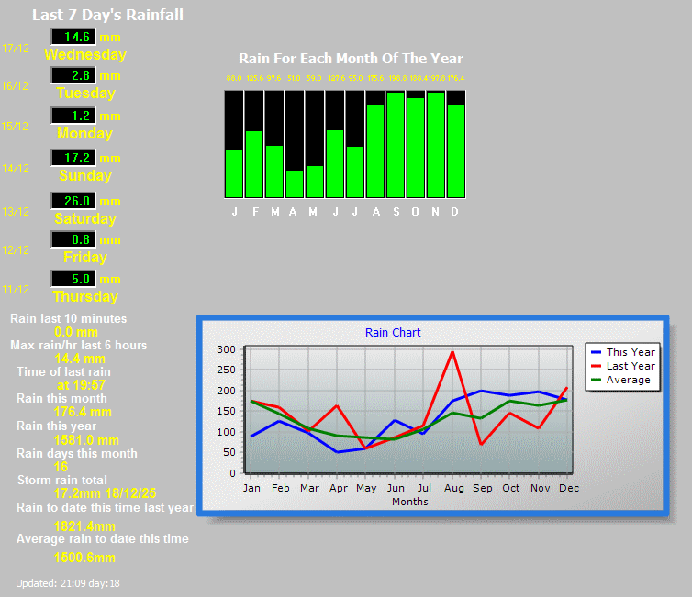The height and width of the screenshot is (597, 692).
Task: Click the Updated 21:09 timestamp text
Action: [x=68, y=583]
